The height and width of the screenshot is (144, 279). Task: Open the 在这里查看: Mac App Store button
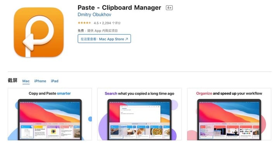coord(104,39)
